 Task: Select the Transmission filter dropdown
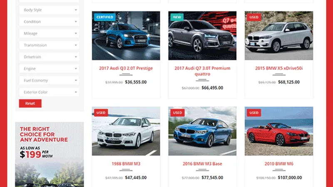click(x=49, y=45)
